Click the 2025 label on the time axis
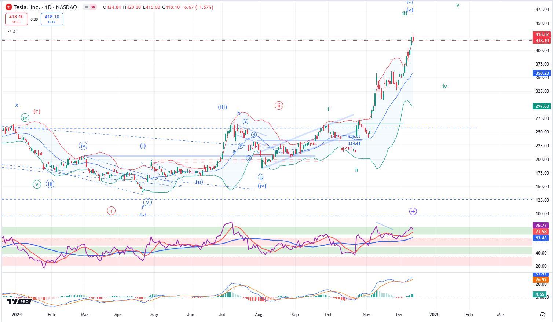The height and width of the screenshot is (322, 553). pyautogui.click(x=434, y=315)
